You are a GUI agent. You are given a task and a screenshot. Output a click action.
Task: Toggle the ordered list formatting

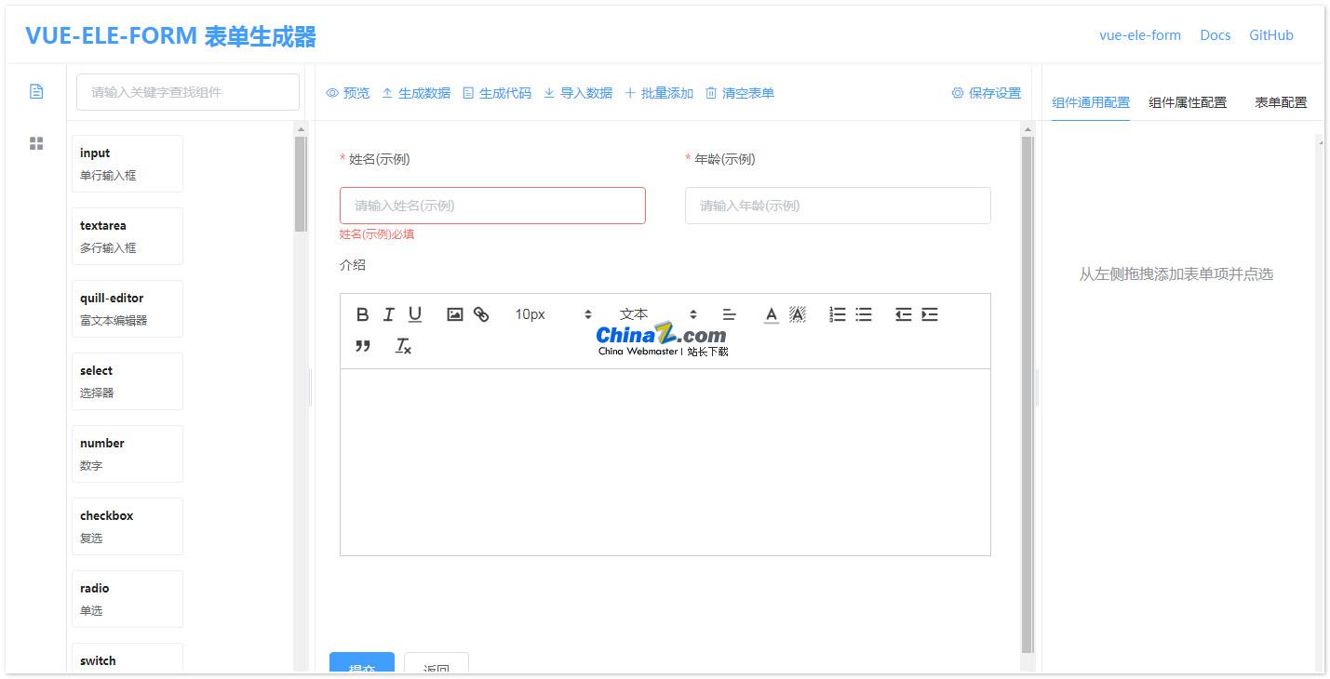(x=836, y=314)
